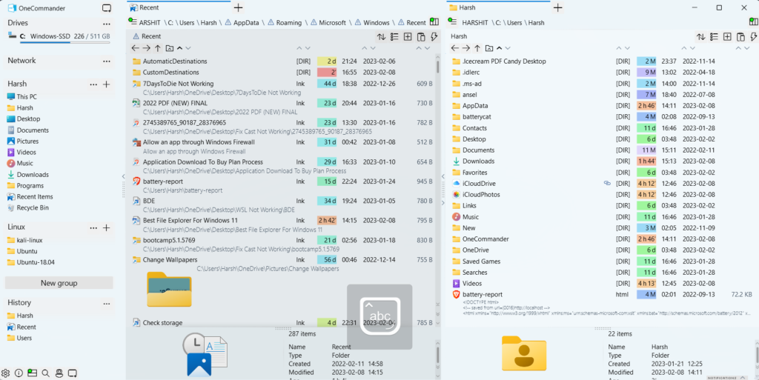This screenshot has width=759, height=380.
Task: Go up one folder in Recent pane
Action: click(158, 48)
